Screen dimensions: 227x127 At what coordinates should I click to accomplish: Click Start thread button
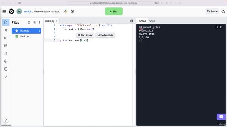pos(85,35)
